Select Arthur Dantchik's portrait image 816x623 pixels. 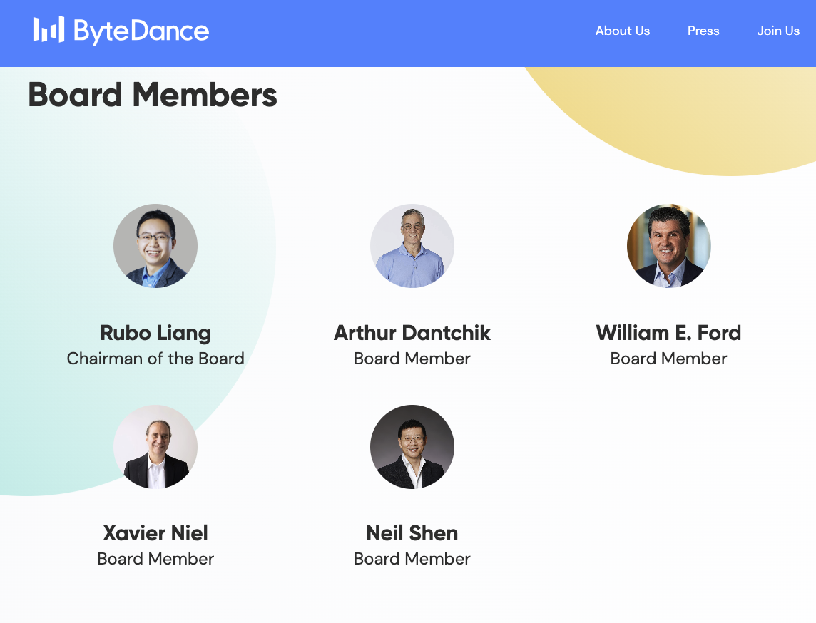click(x=412, y=246)
